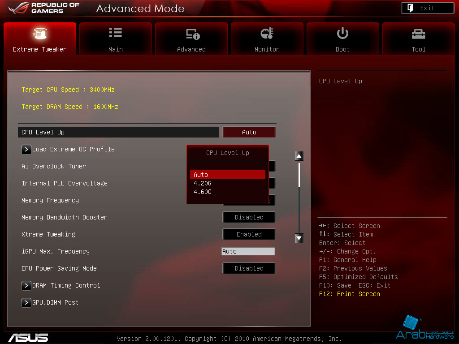This screenshot has height=344, width=459.
Task: Click arrow icon beside GPU.DIMM Post
Action: point(26,302)
